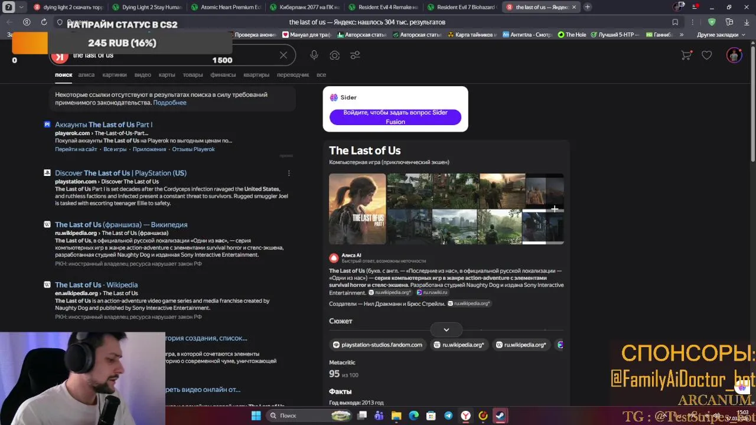Open Аккаунты The Last of Us Part I result
The image size is (756, 425).
point(103,125)
